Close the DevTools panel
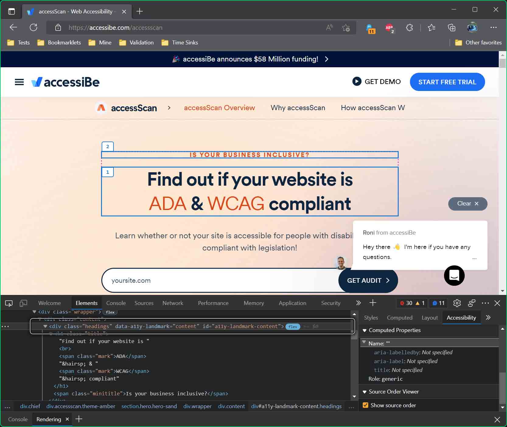The image size is (507, 427). pos(497,303)
